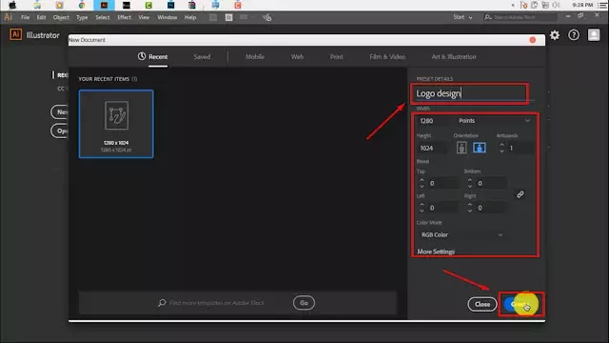Adjust the Right bleed stepper
609x343 pixels.
click(x=470, y=208)
